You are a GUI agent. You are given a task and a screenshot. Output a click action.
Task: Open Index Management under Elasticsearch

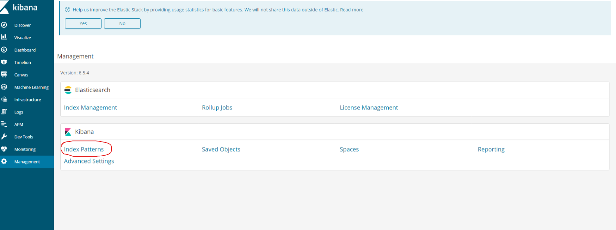click(x=90, y=107)
